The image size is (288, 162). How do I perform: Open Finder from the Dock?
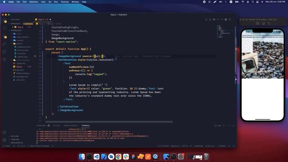click(x=82, y=157)
